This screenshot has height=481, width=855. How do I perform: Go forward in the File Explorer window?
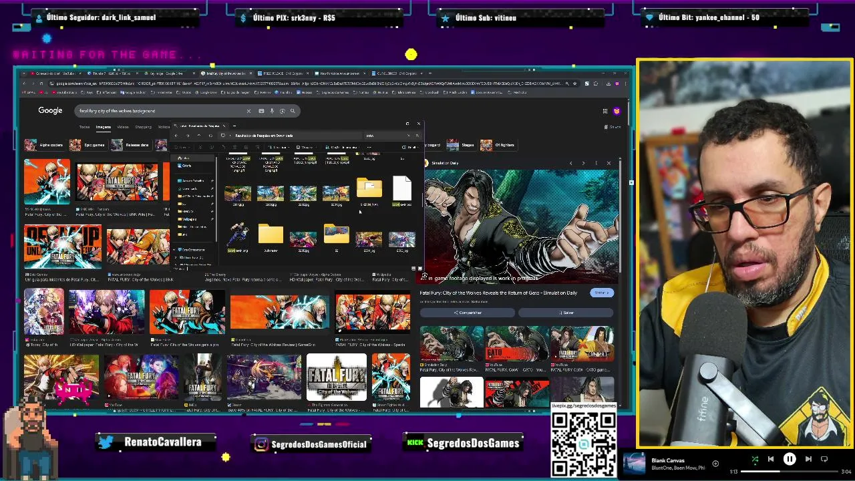(188, 136)
